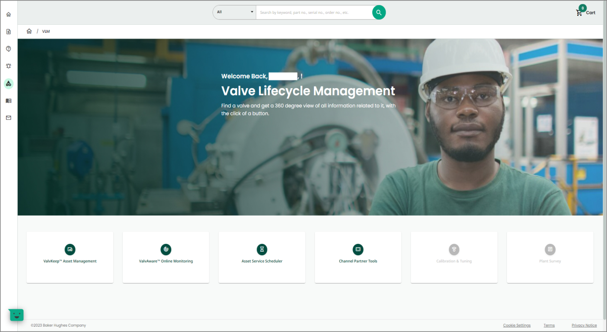Open the catalog book icon in the sidebar
This screenshot has height=332, width=607.
click(x=8, y=101)
